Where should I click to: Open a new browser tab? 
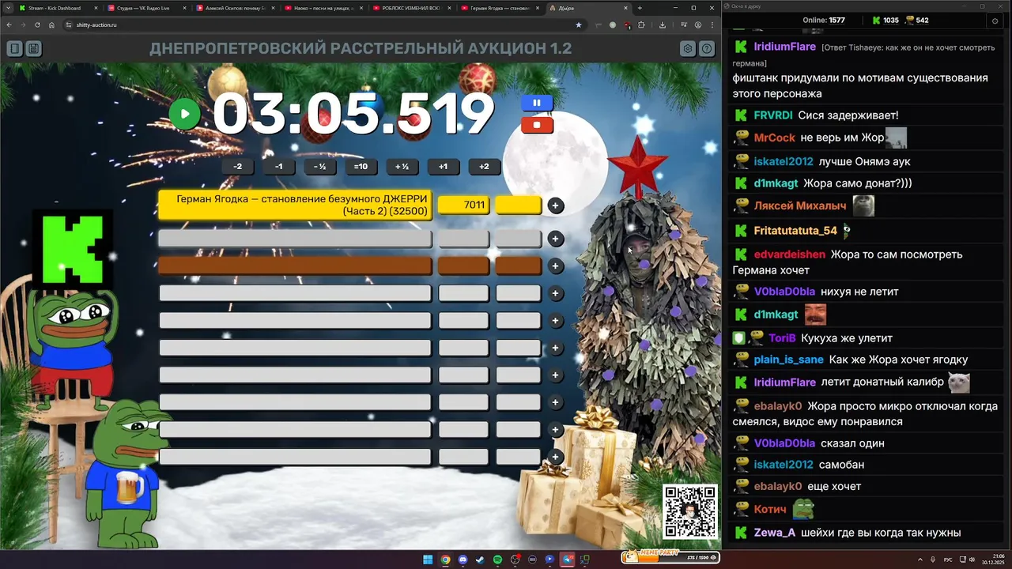640,8
